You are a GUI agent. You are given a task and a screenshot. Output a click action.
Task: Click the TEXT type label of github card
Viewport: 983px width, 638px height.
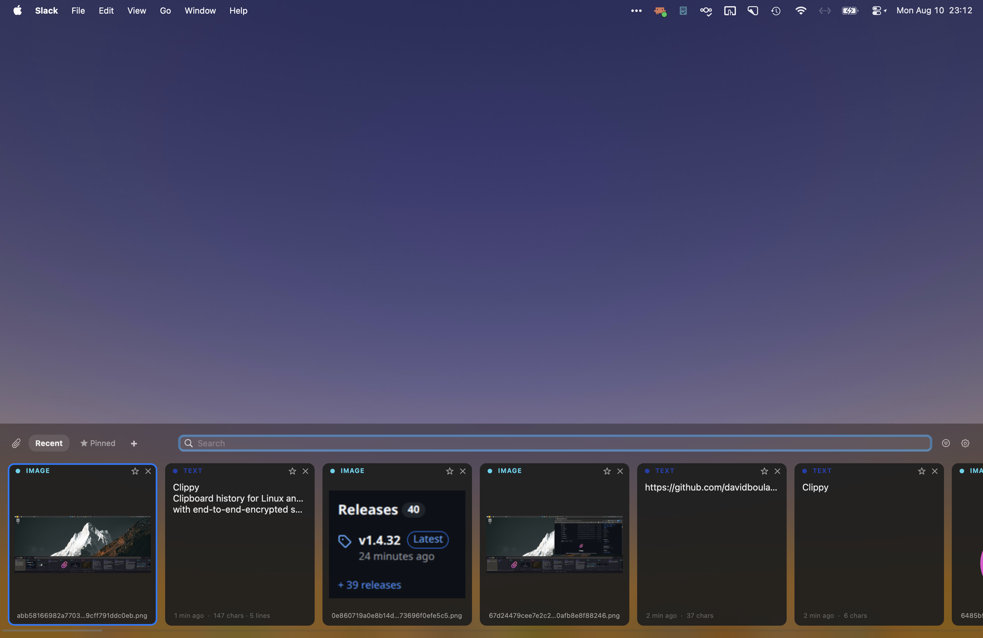(x=665, y=471)
